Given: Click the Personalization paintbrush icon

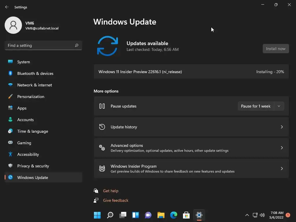Looking at the screenshot, I should point(10,97).
